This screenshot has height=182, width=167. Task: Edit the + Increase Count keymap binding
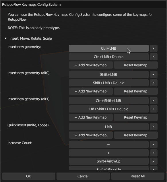tap(109, 153)
